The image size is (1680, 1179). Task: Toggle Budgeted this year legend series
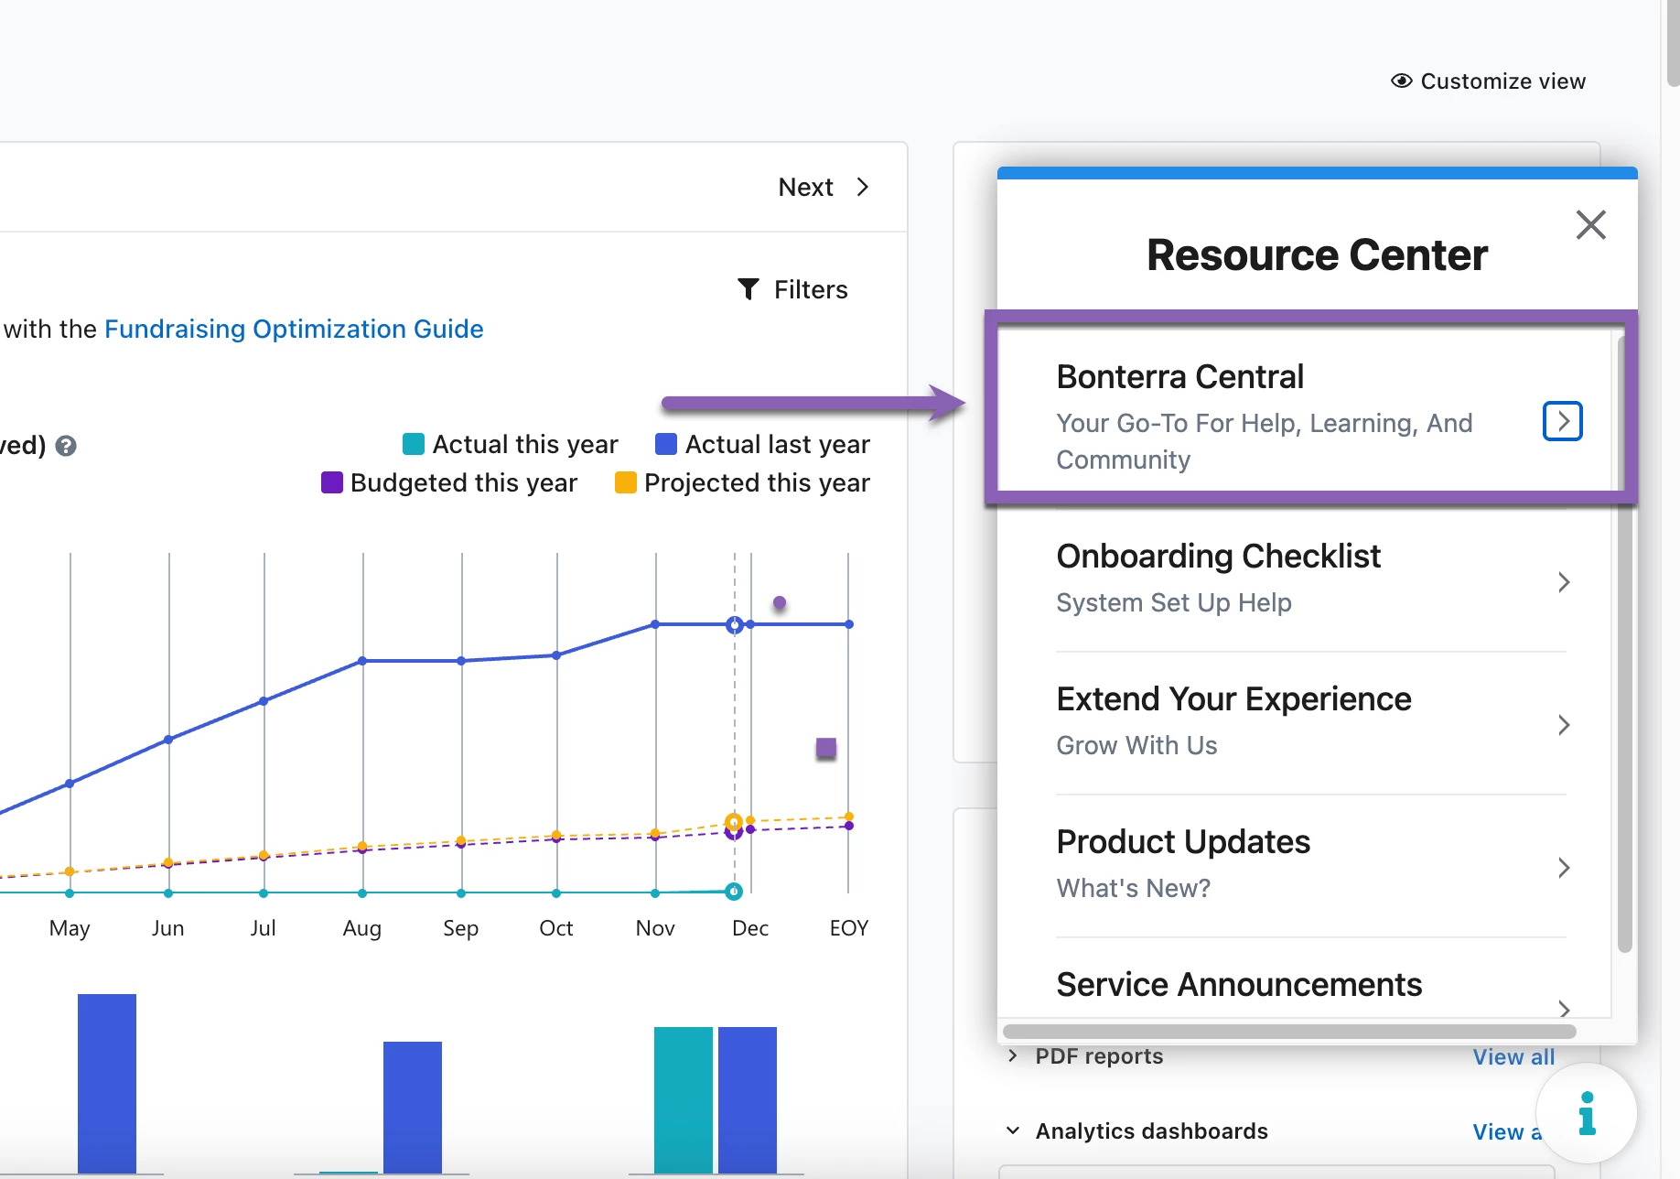point(449,482)
